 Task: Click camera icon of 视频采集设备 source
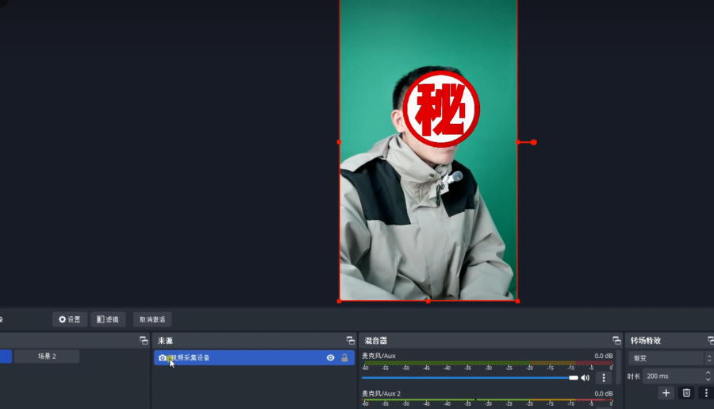pos(162,358)
